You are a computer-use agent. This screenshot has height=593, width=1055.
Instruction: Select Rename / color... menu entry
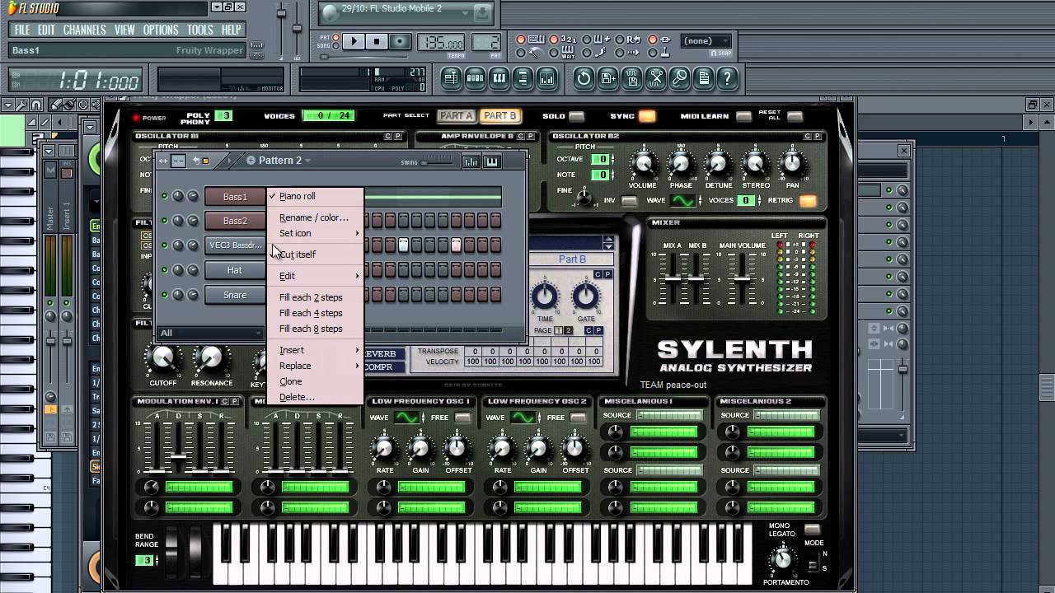coord(314,217)
